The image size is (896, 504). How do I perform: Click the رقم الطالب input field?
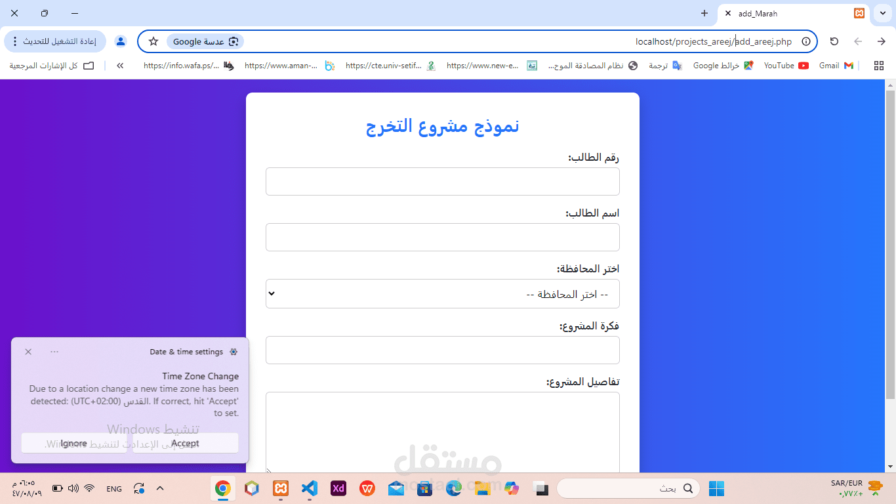coord(443,181)
